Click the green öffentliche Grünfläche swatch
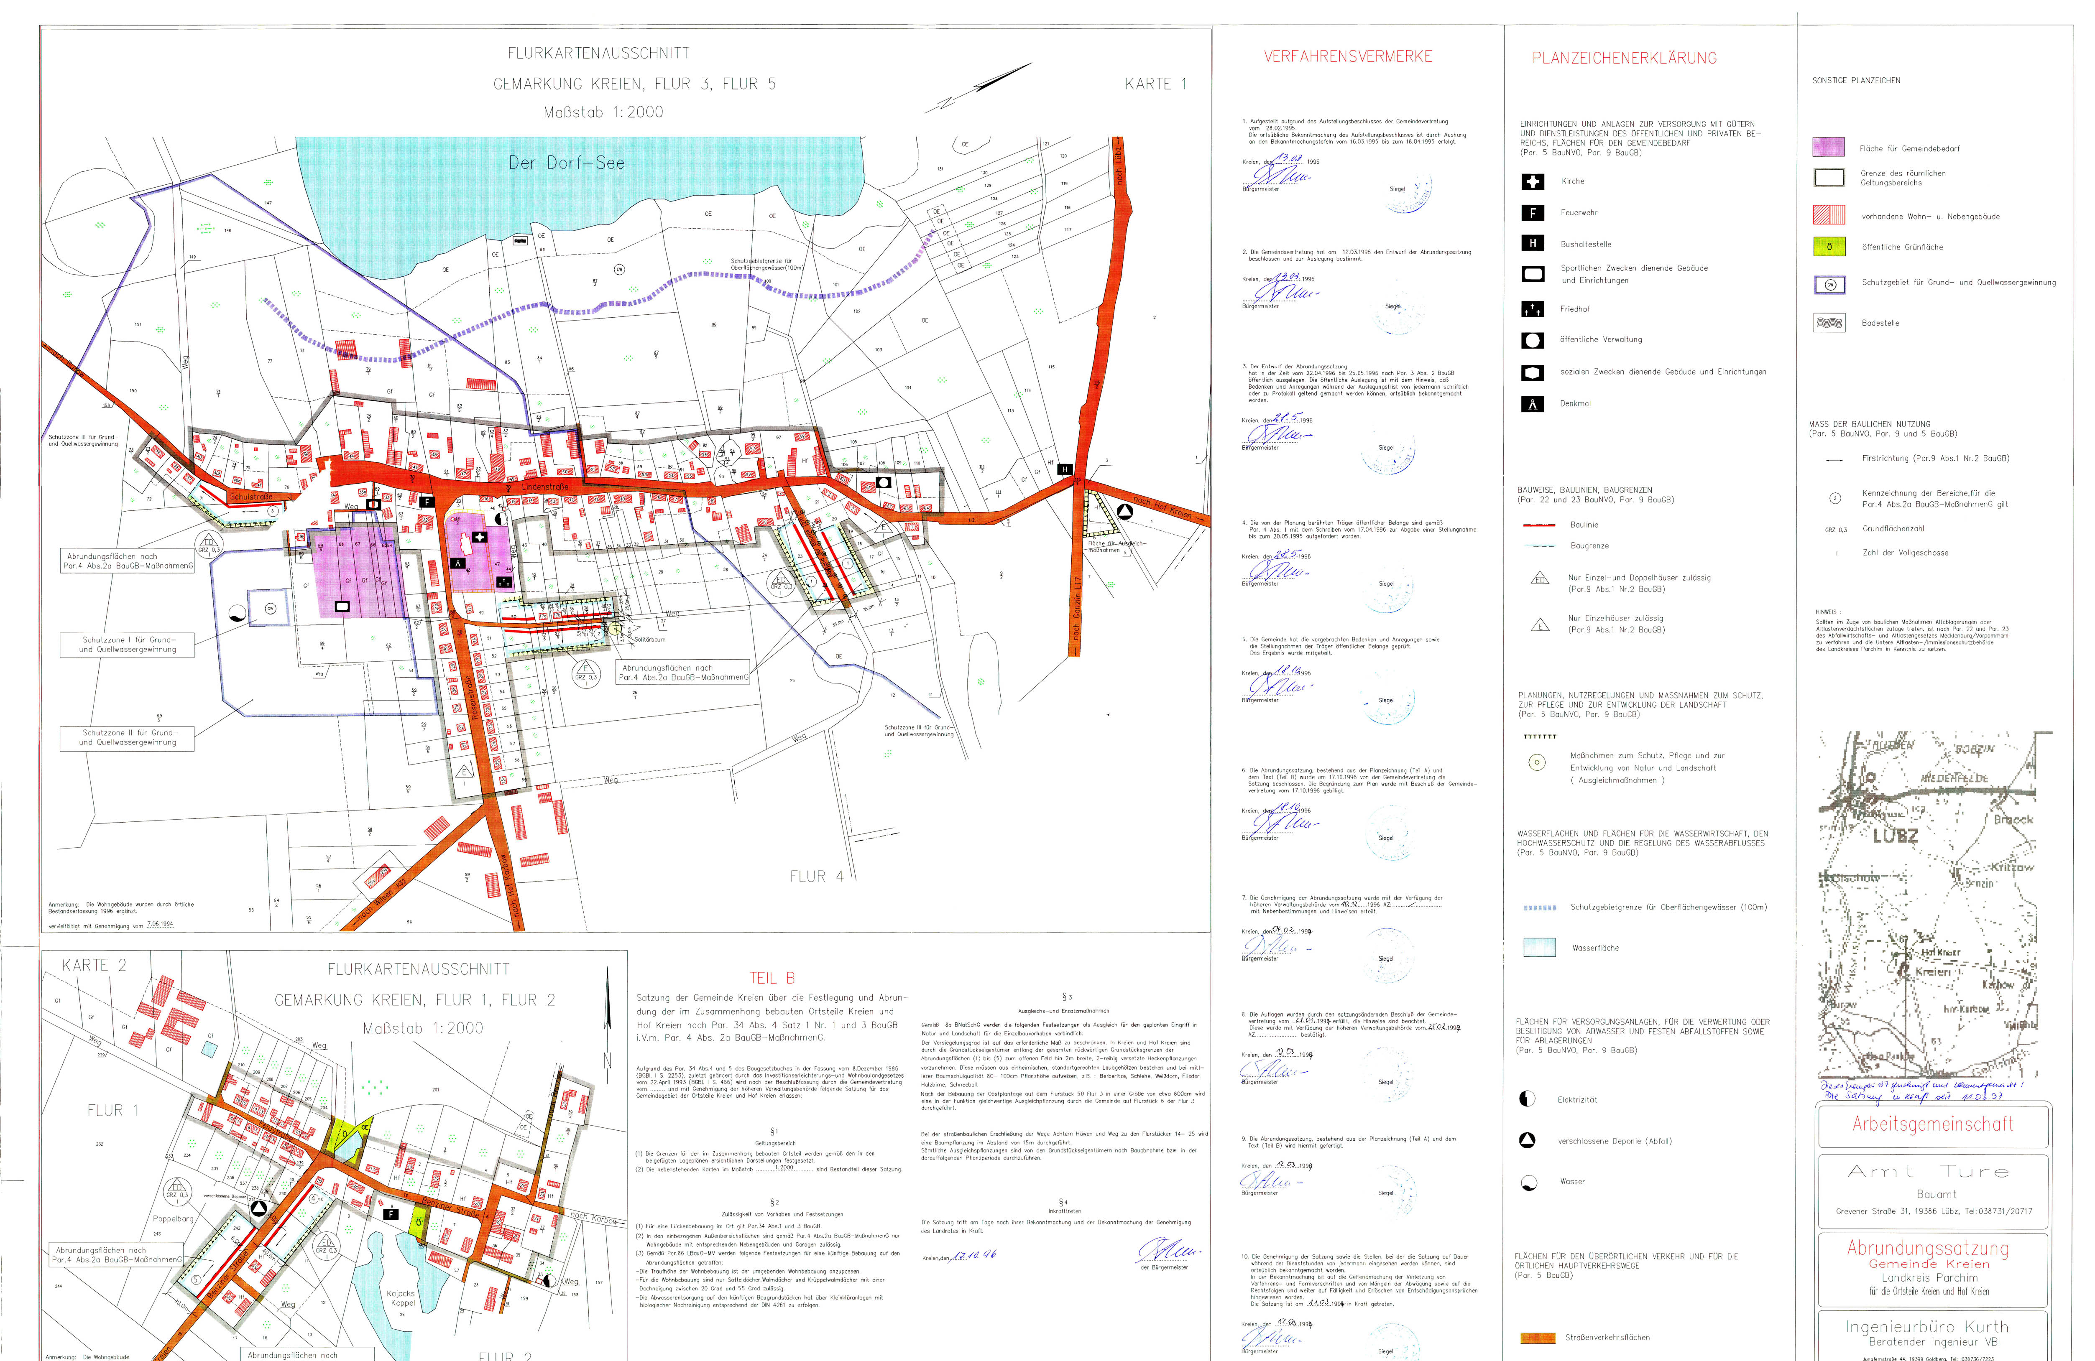Image resolution: width=2095 pixels, height=1361 pixels. point(1829,246)
